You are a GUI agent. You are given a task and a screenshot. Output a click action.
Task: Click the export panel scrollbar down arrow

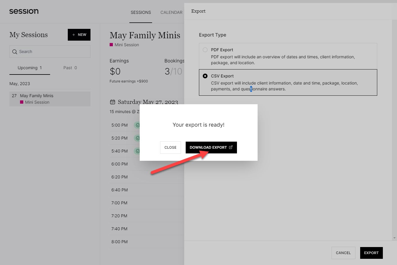[394, 238]
